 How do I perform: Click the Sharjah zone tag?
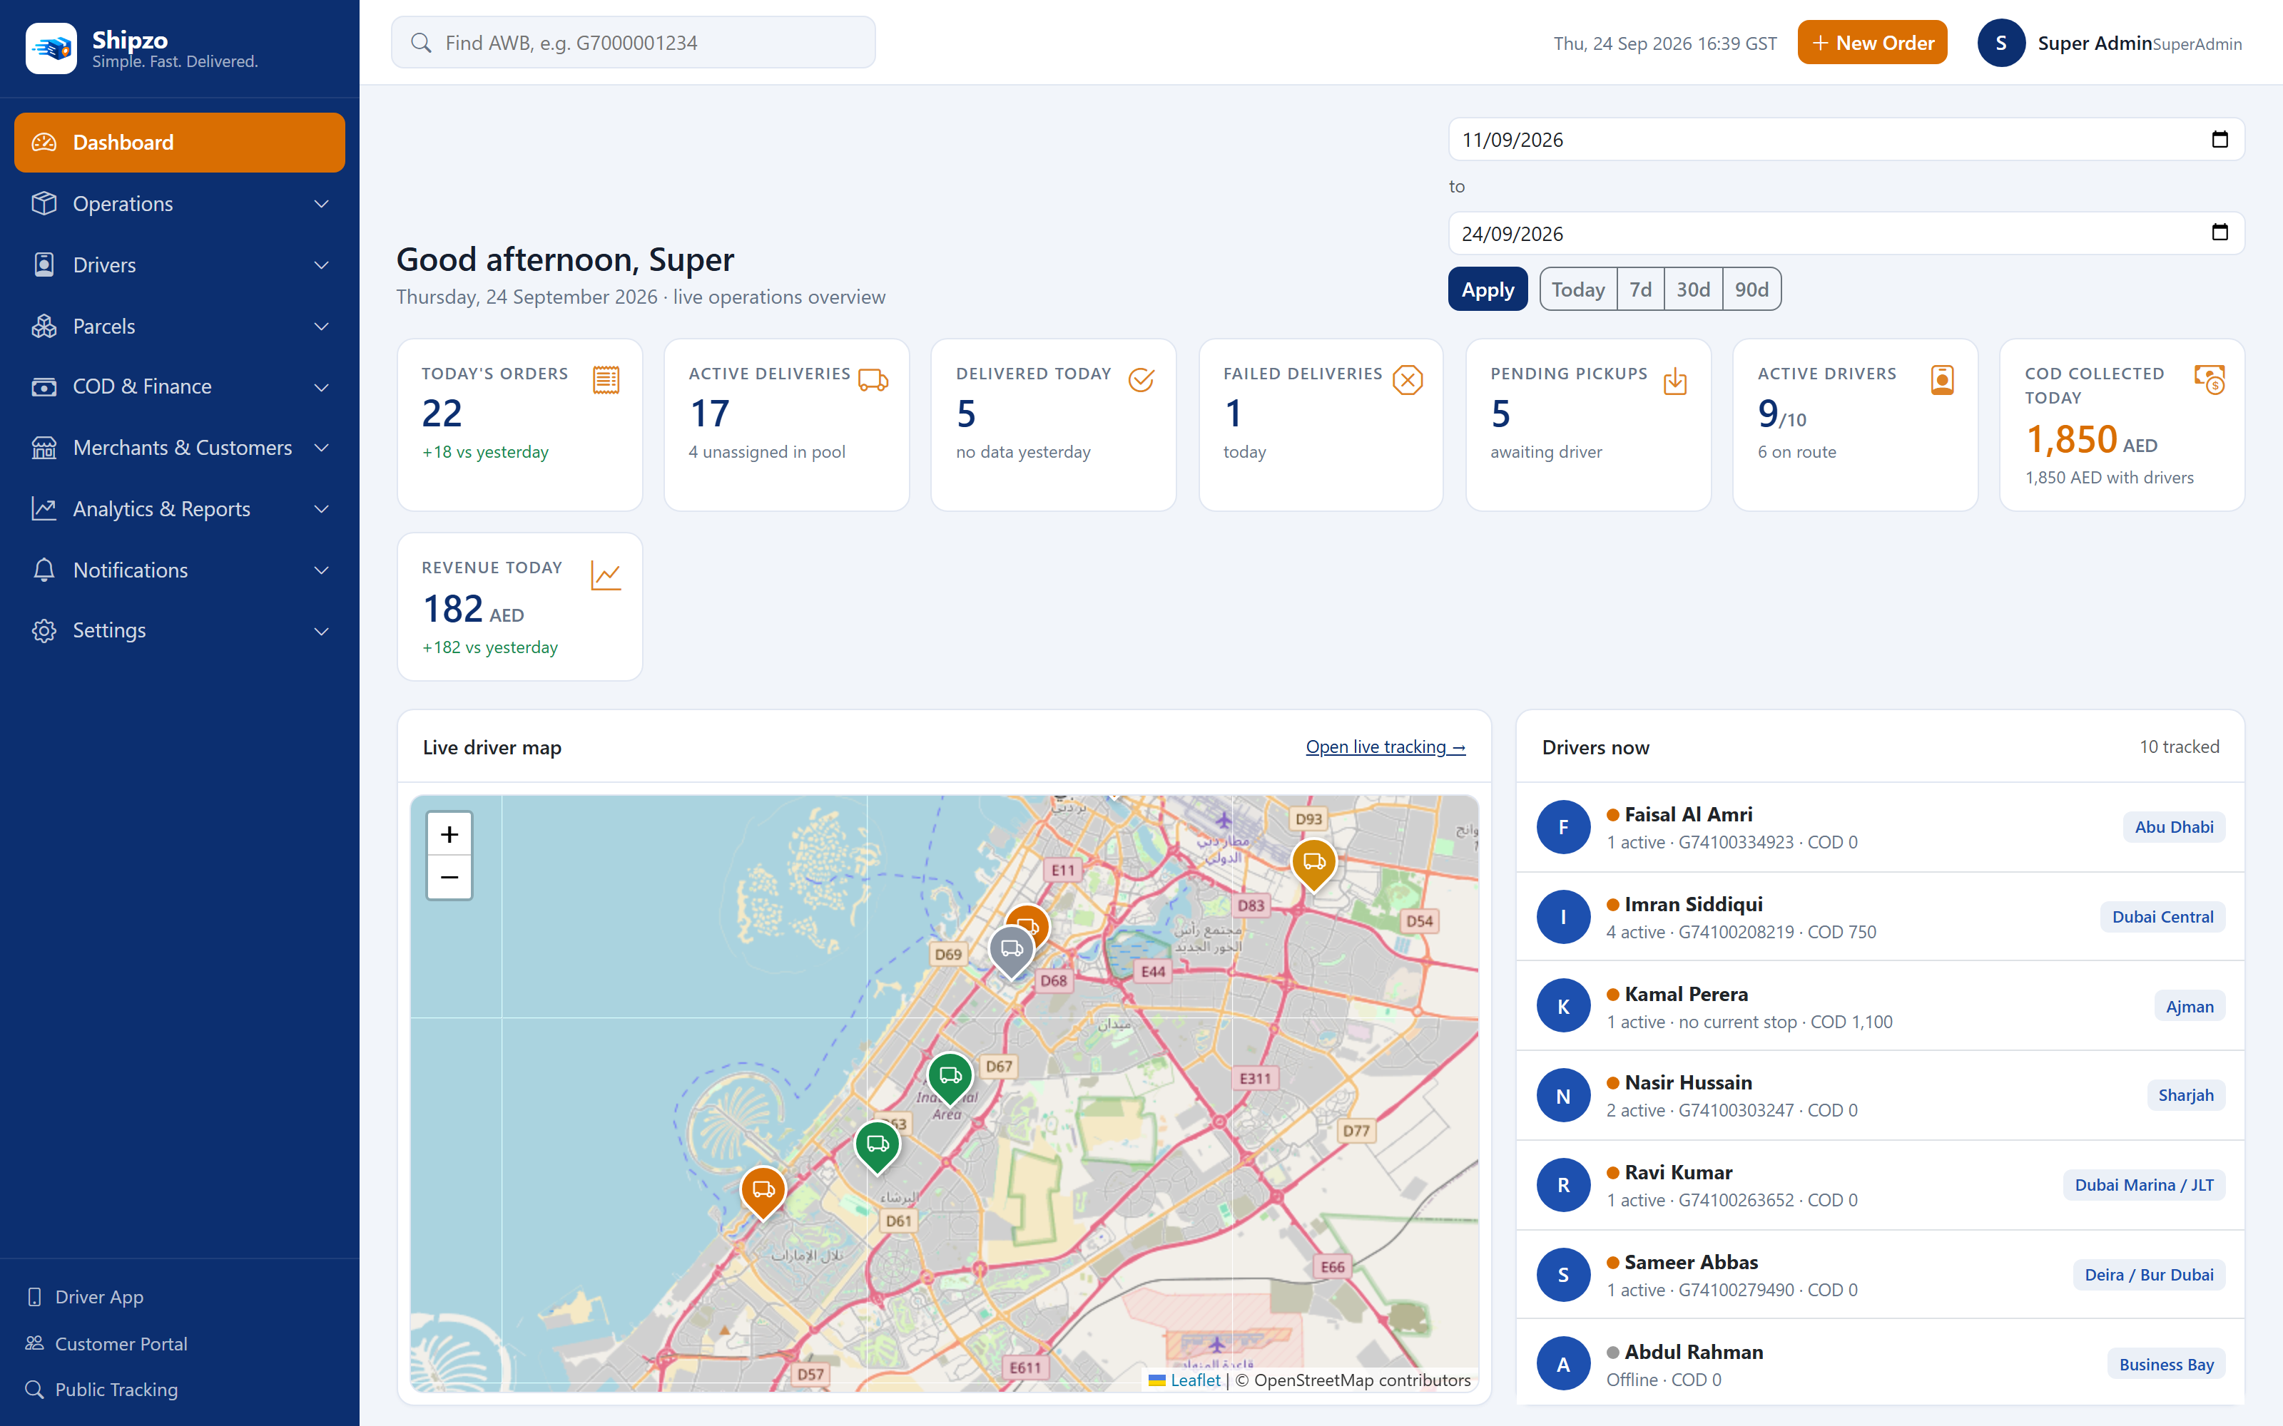[x=2185, y=1095]
